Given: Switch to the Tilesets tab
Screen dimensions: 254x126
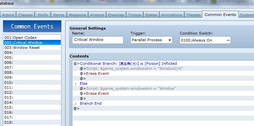Looking at the screenshot, I should coord(193,15).
